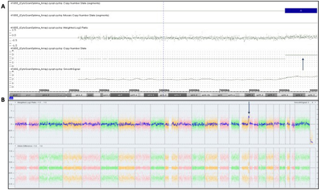Select the Mosaic Copy Number State track label

point(59,15)
